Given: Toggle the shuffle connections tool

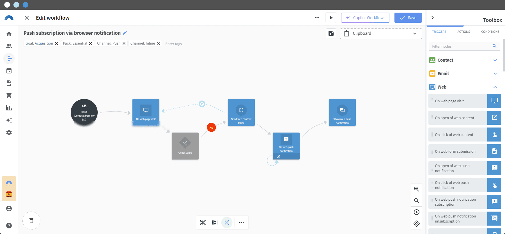Looking at the screenshot, I should click(x=227, y=223).
